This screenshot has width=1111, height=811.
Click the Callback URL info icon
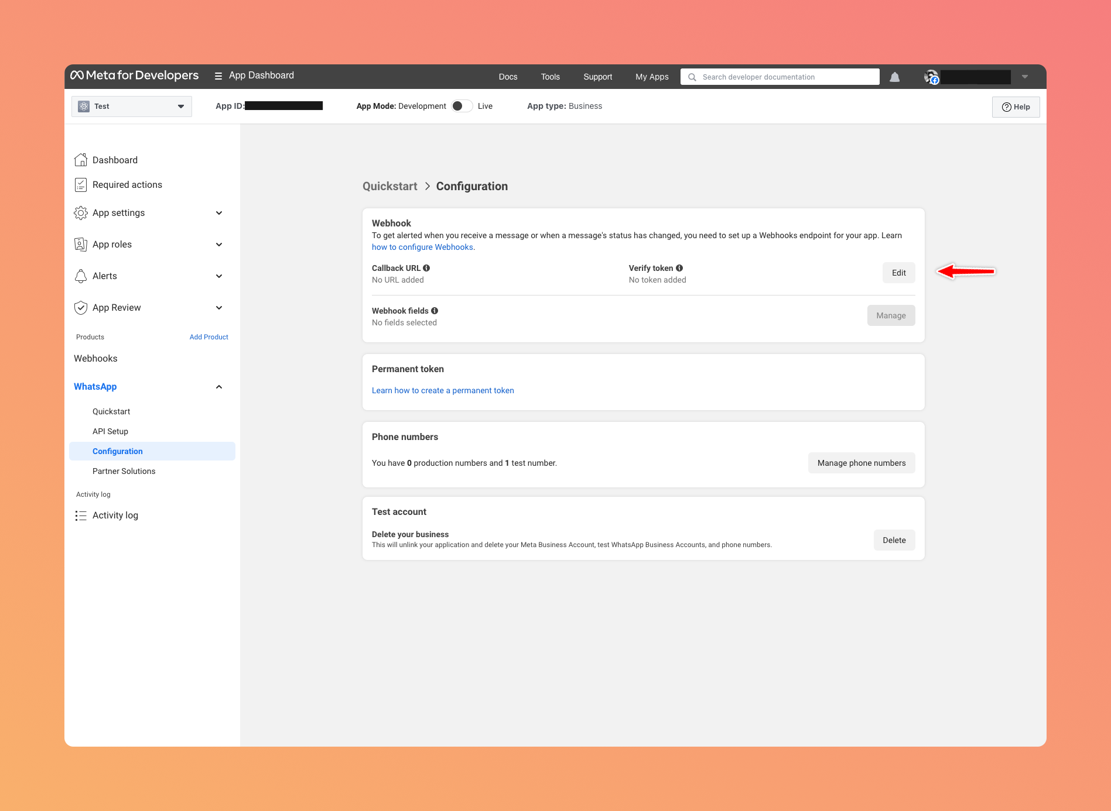[426, 268]
